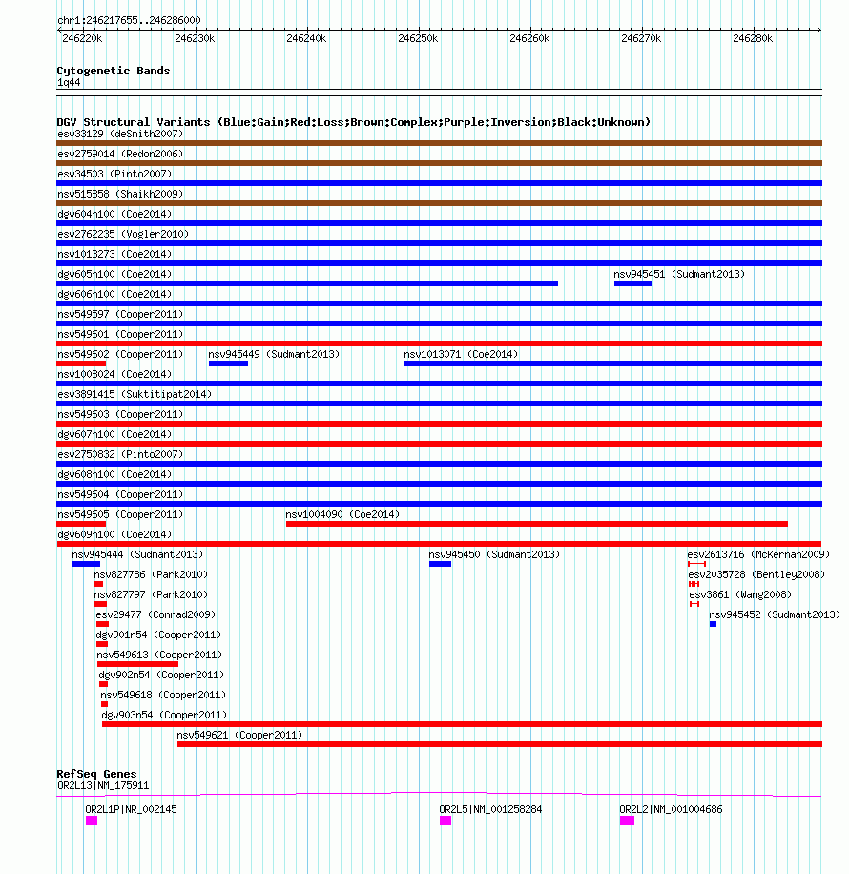Select the nsv945449 (Sudmant2013) blue bar

(229, 364)
